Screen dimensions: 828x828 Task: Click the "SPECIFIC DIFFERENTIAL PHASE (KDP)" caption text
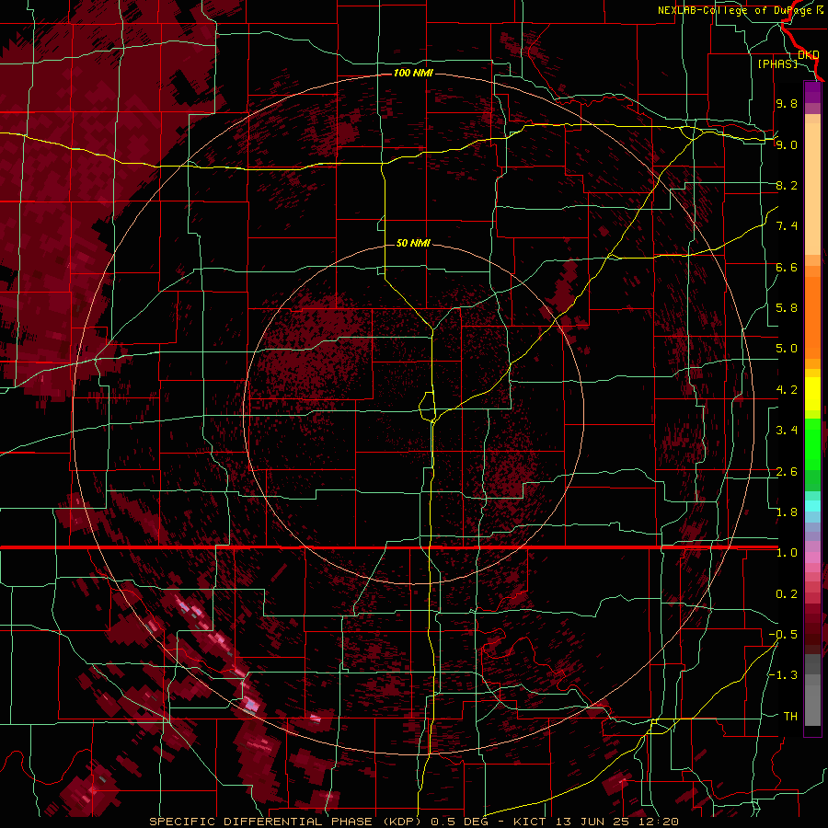coord(285,822)
